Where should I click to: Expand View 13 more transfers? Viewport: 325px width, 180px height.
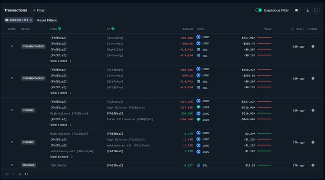click(x=61, y=157)
